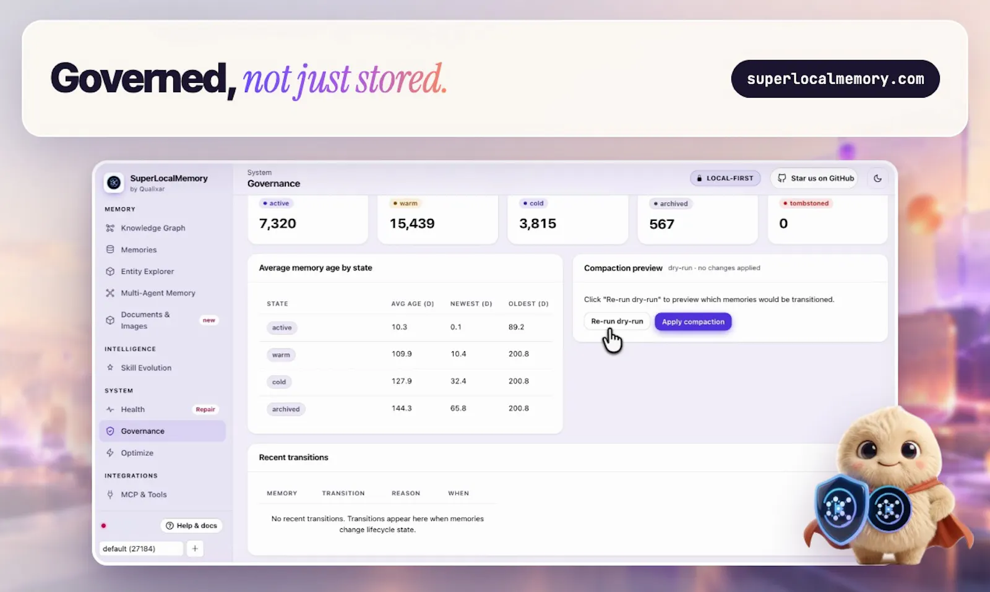Click the Re-run dry-run button
The height and width of the screenshot is (592, 990).
point(617,322)
